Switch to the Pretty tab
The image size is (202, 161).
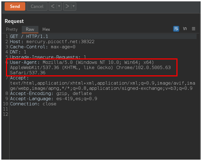[12, 29]
